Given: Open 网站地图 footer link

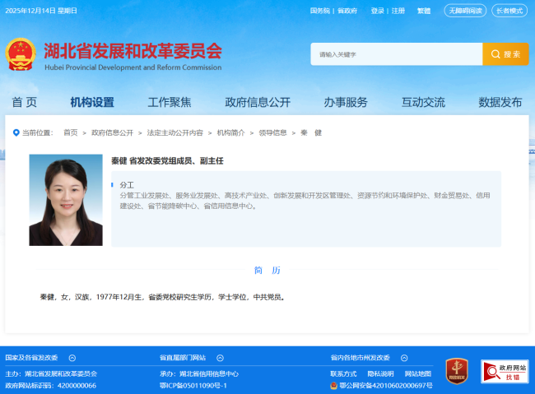Looking at the screenshot, I should tap(418, 374).
